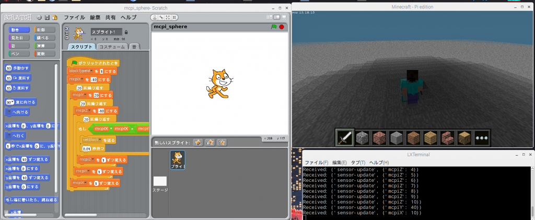Switch to the 音 (sounds) tab
Screen dimensions: 535x220
coord(134,47)
